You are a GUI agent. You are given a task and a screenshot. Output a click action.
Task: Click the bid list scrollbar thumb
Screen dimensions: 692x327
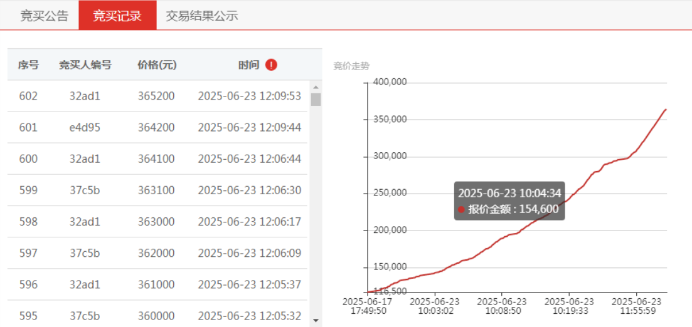point(316,100)
